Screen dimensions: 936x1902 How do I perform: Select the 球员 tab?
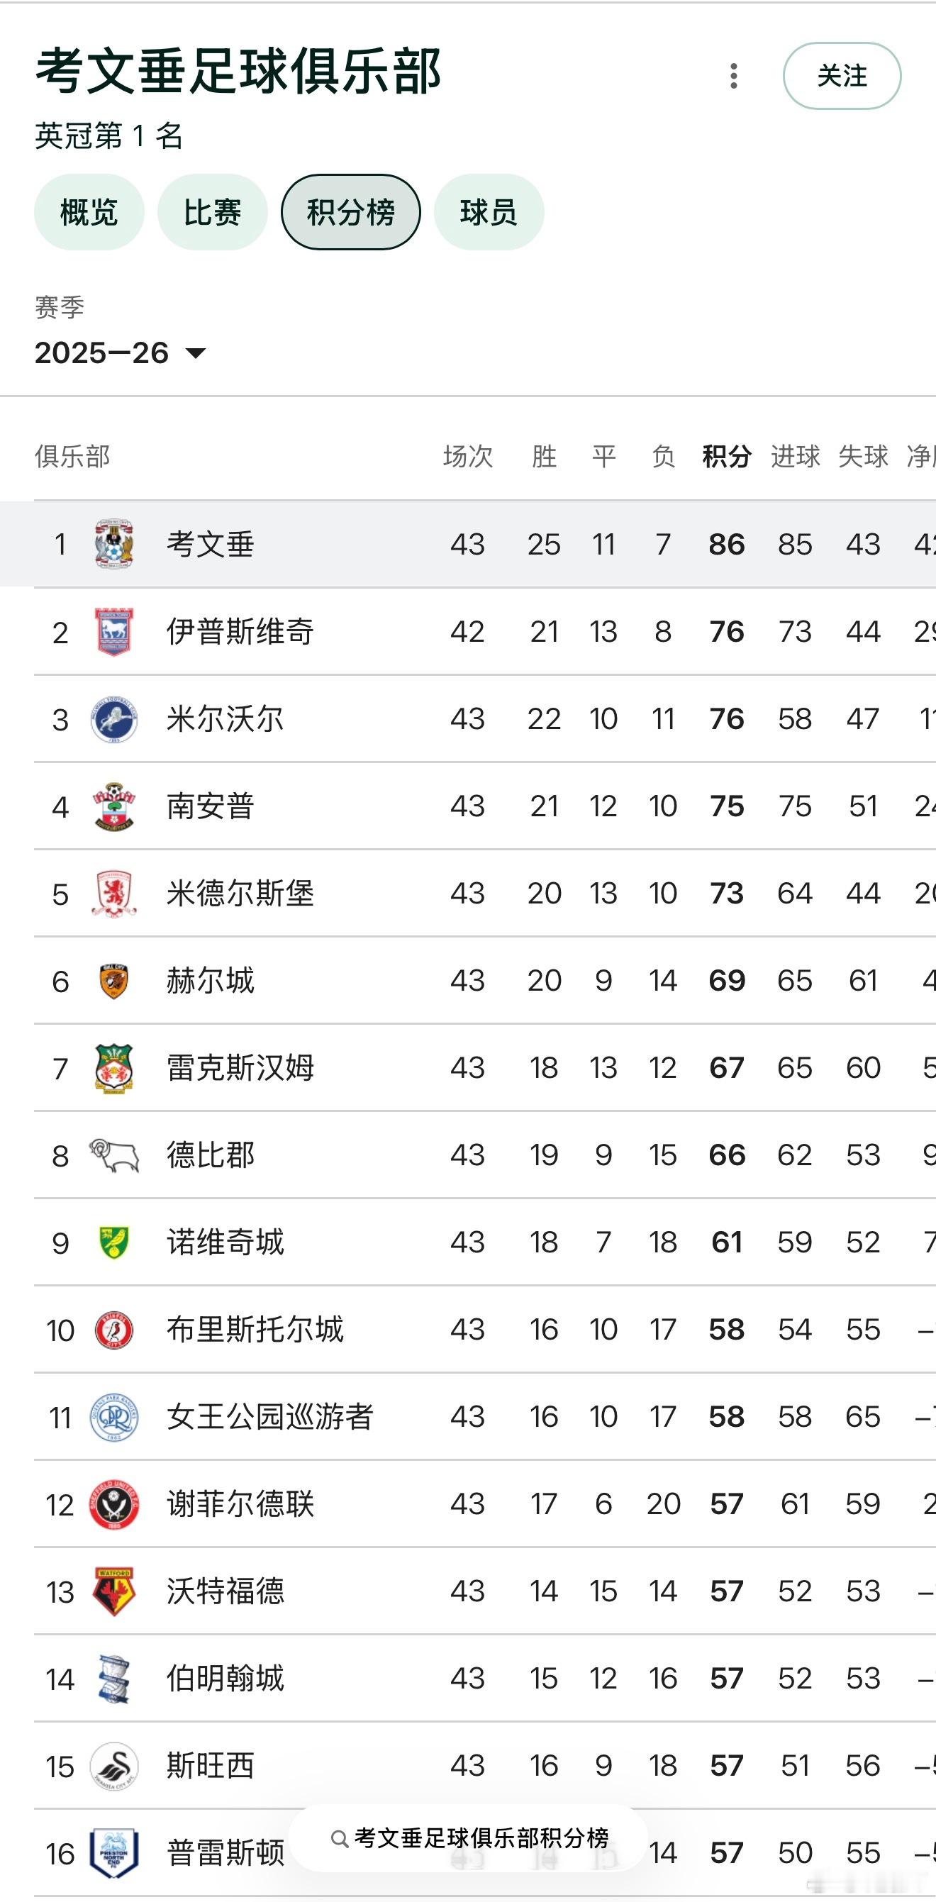click(489, 213)
